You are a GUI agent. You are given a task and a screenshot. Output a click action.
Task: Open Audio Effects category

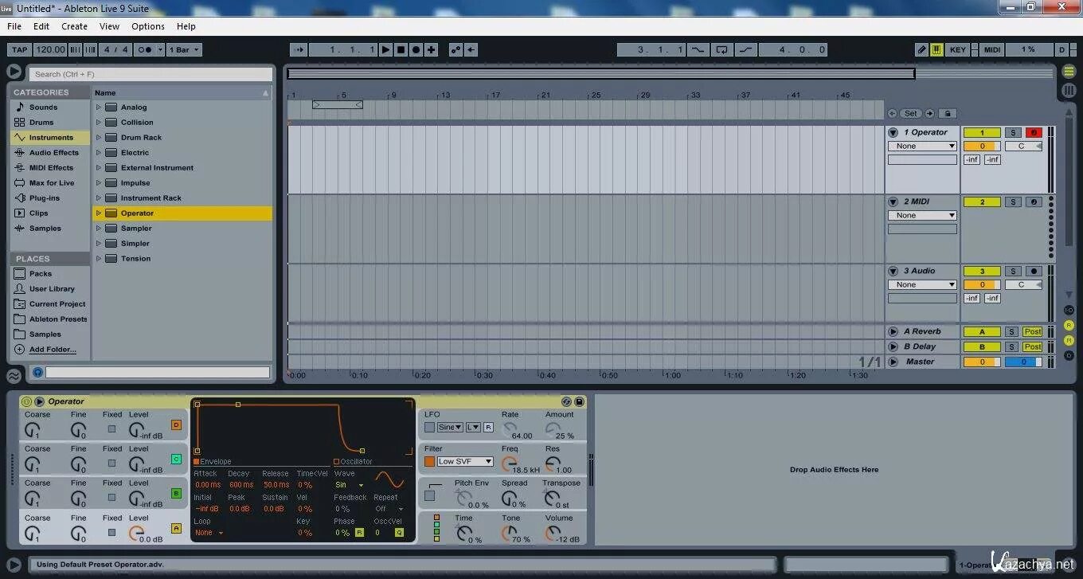pyautogui.click(x=53, y=152)
